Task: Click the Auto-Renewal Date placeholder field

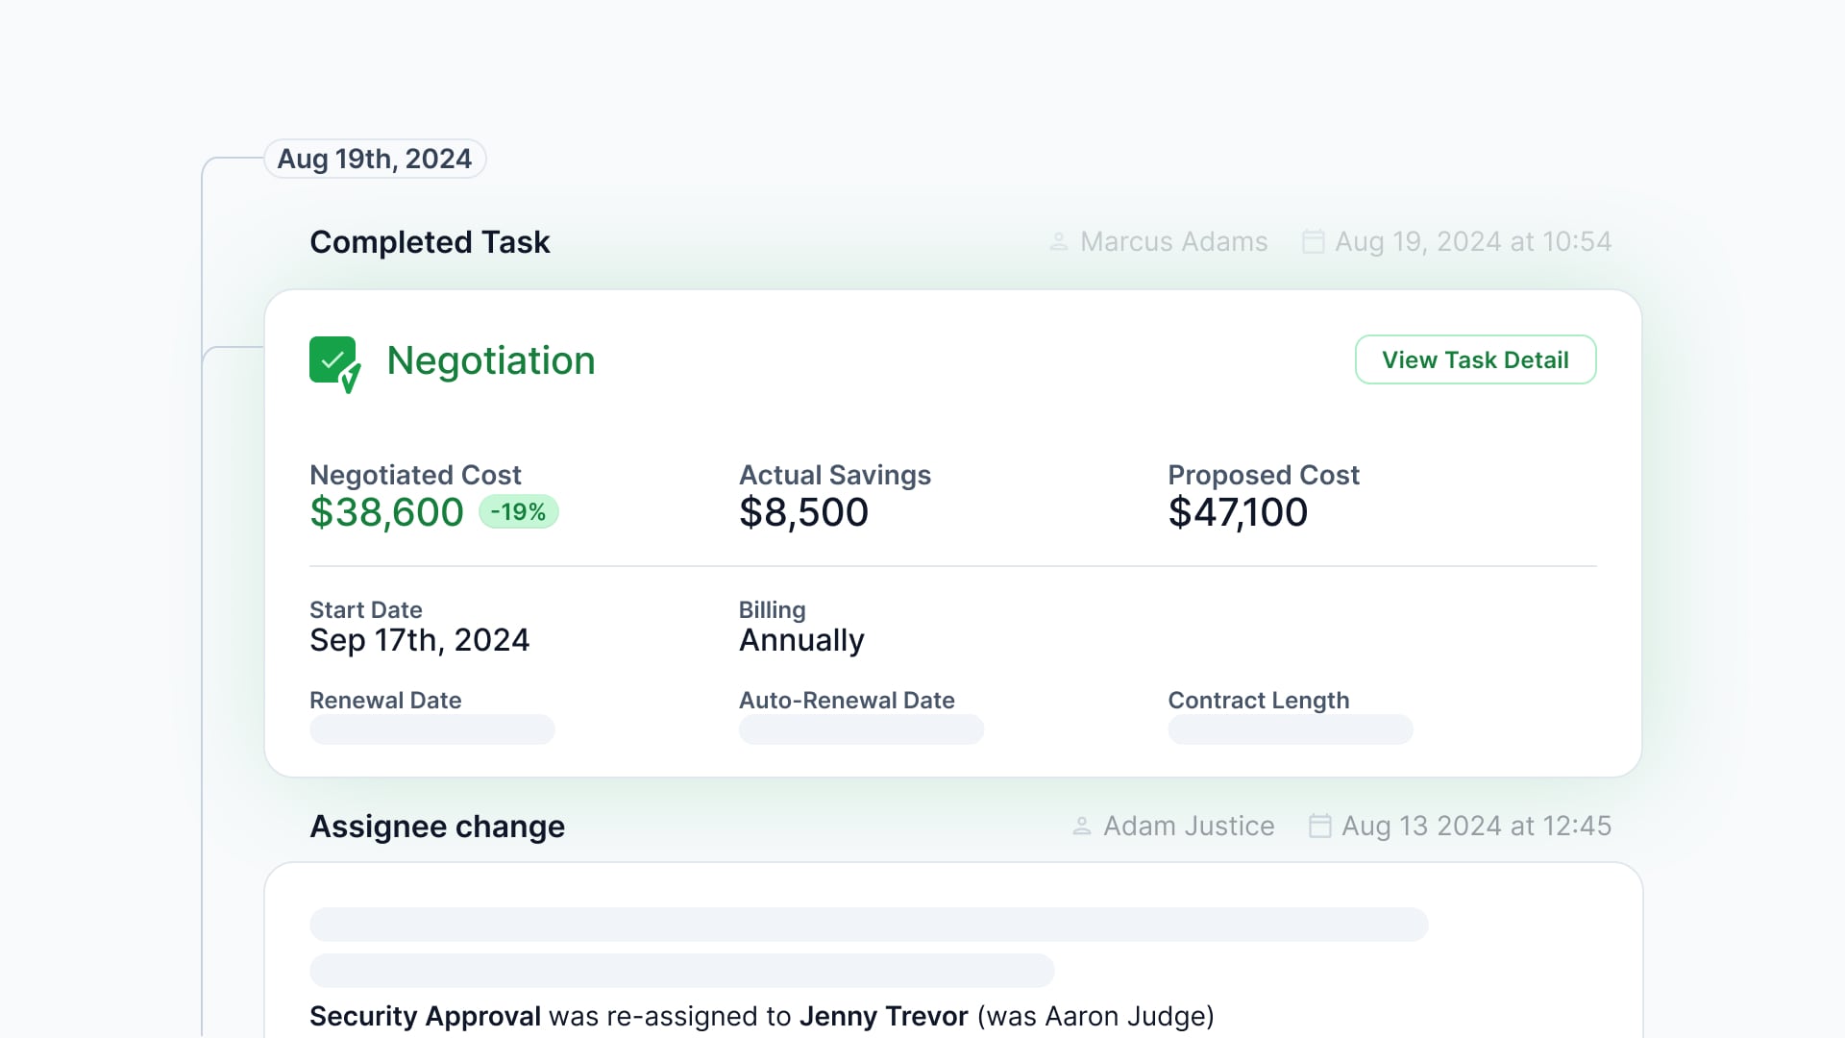Action: 861,729
